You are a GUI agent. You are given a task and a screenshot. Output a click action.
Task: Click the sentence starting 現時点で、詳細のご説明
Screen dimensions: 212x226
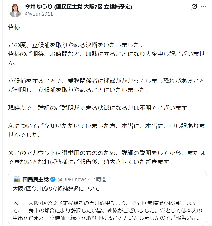pos(100,108)
